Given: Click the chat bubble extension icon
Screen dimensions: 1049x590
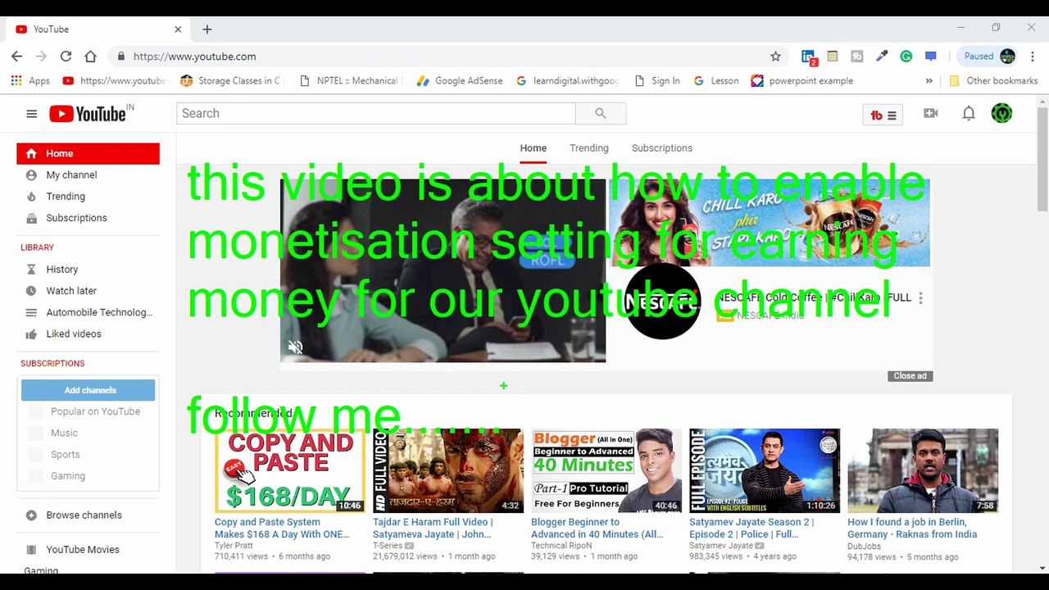Looking at the screenshot, I should tap(930, 57).
